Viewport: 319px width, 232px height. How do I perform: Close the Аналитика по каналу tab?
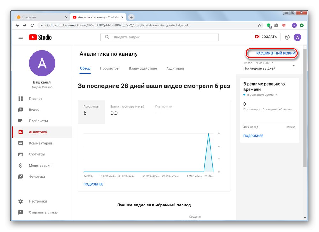122,17
